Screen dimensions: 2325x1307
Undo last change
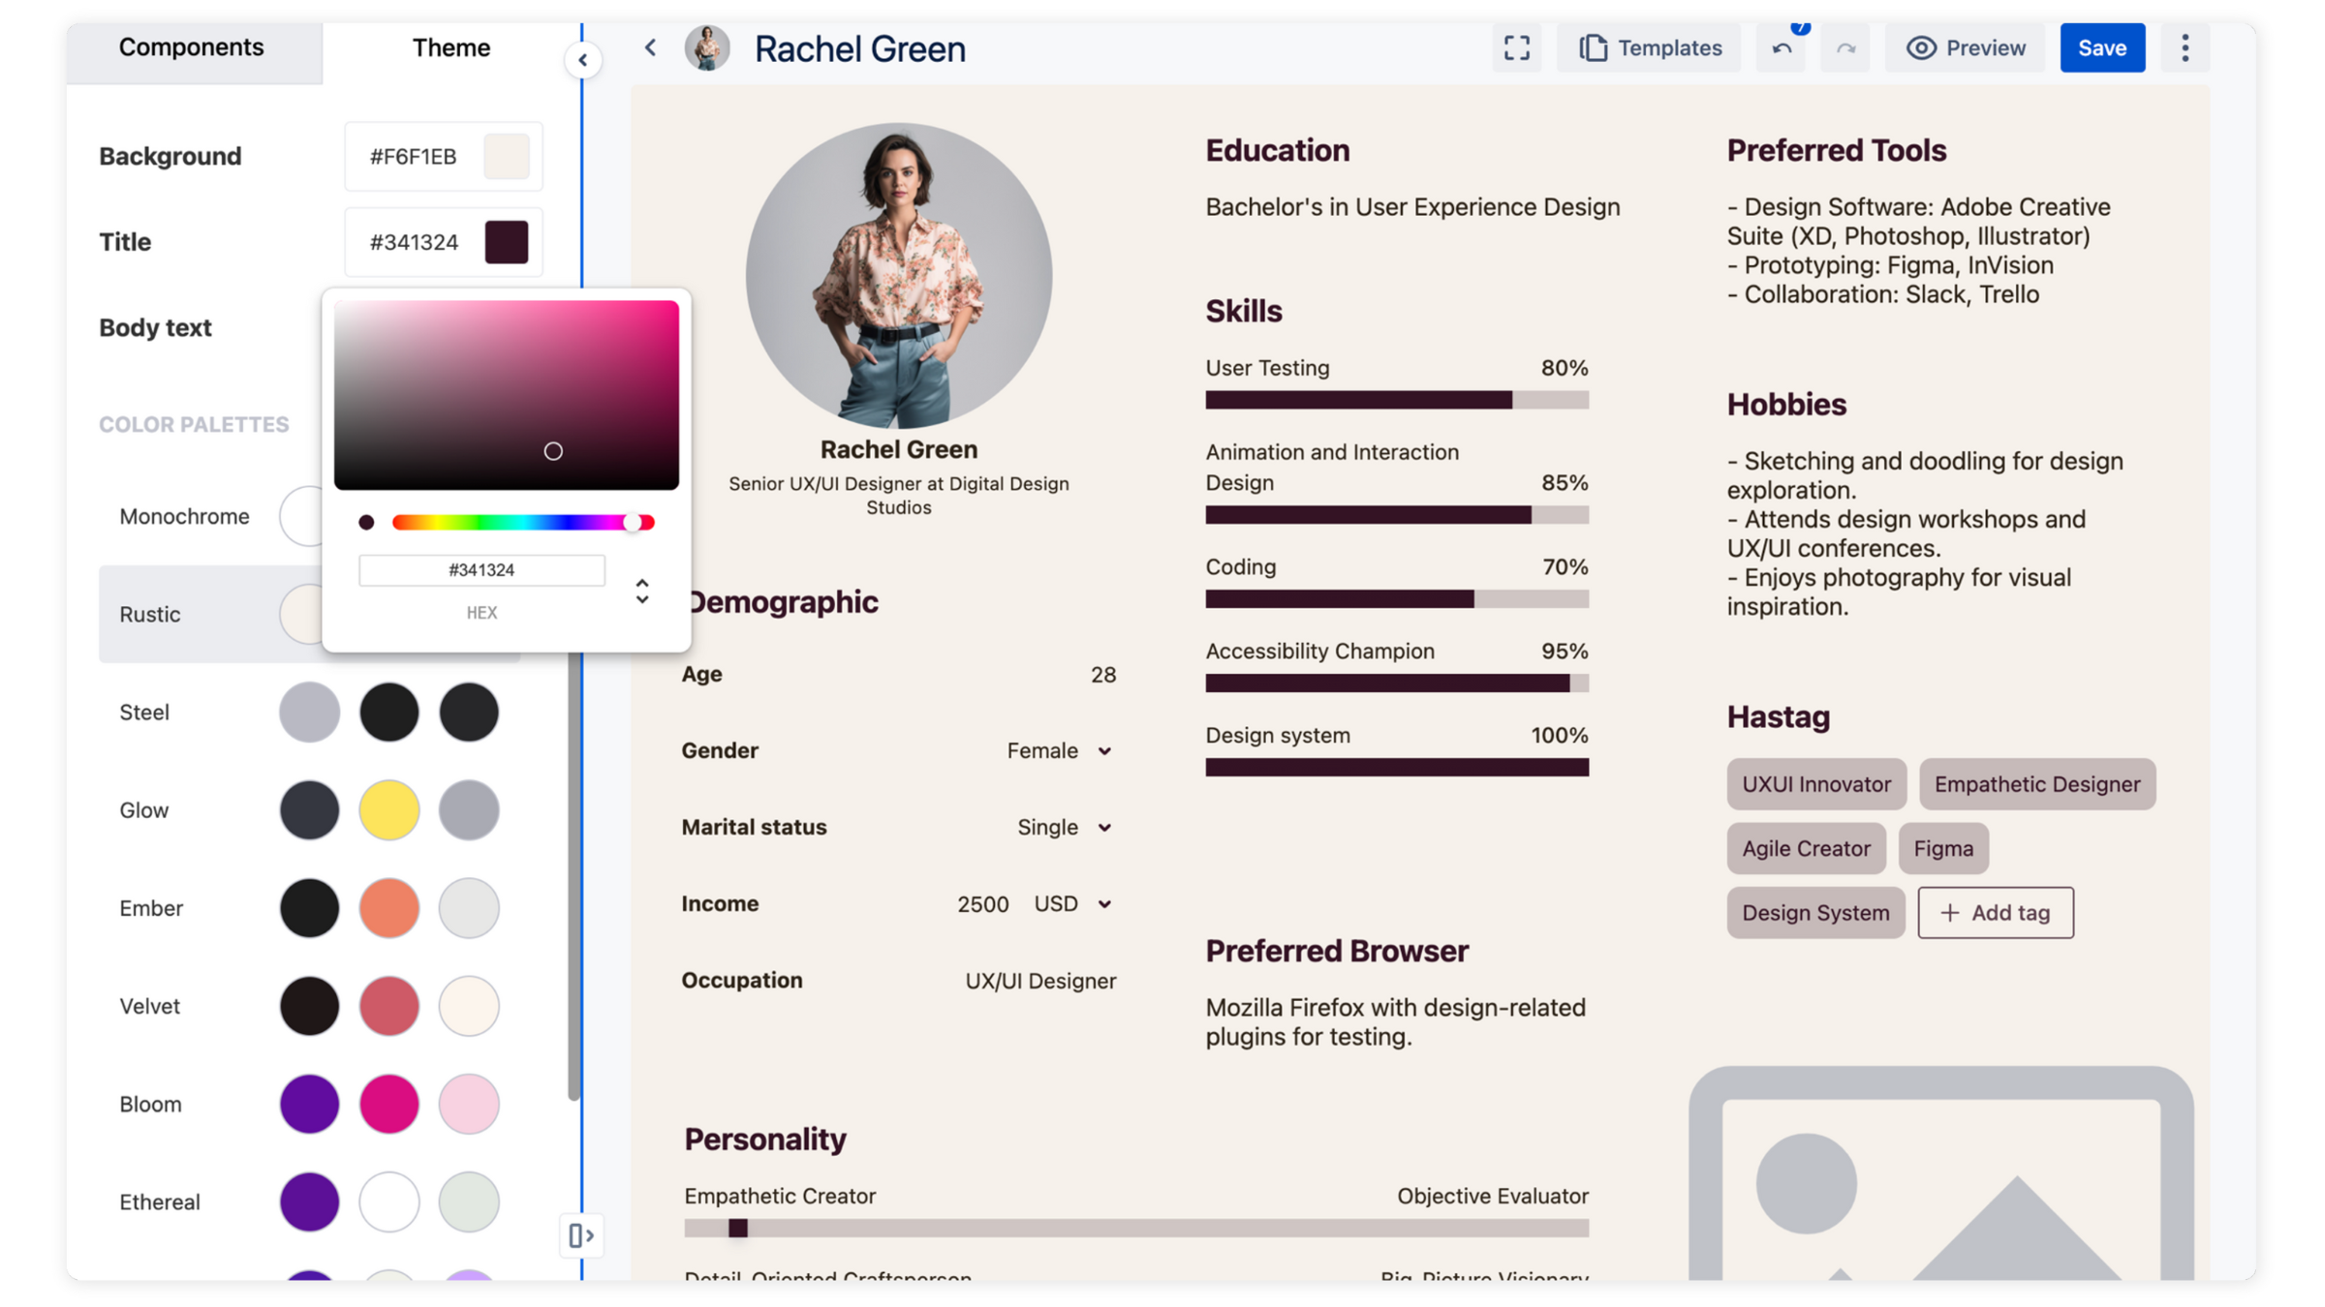coord(1781,47)
